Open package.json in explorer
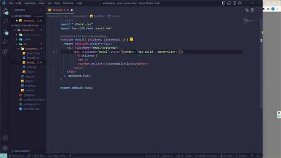Viewport: 281px width, 158px height. coord(31,104)
